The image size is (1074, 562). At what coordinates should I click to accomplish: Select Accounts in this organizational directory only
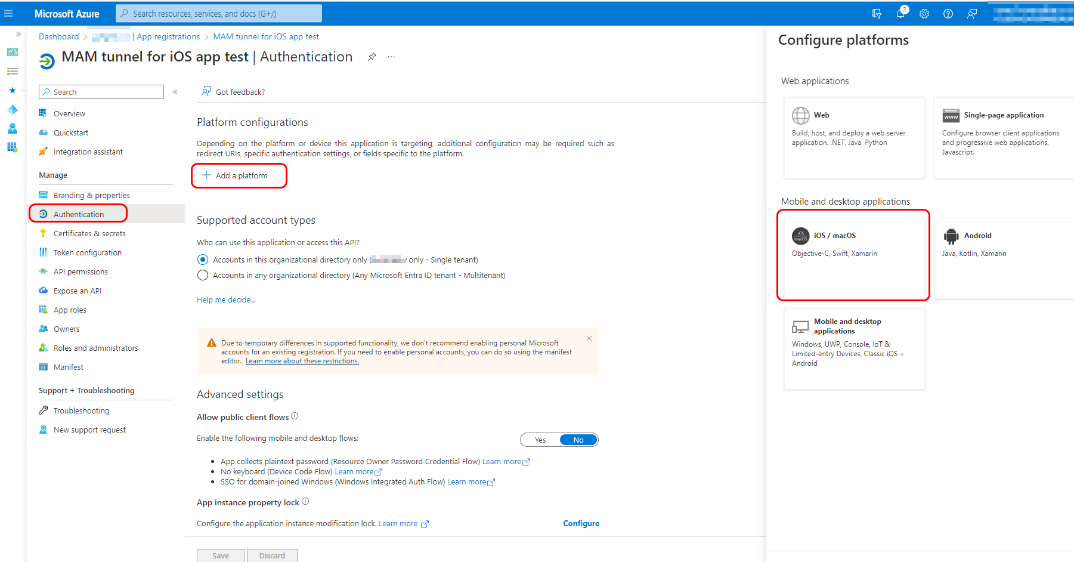pos(202,260)
